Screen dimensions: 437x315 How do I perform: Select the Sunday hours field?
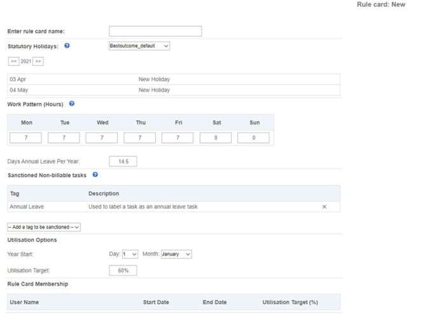point(253,138)
